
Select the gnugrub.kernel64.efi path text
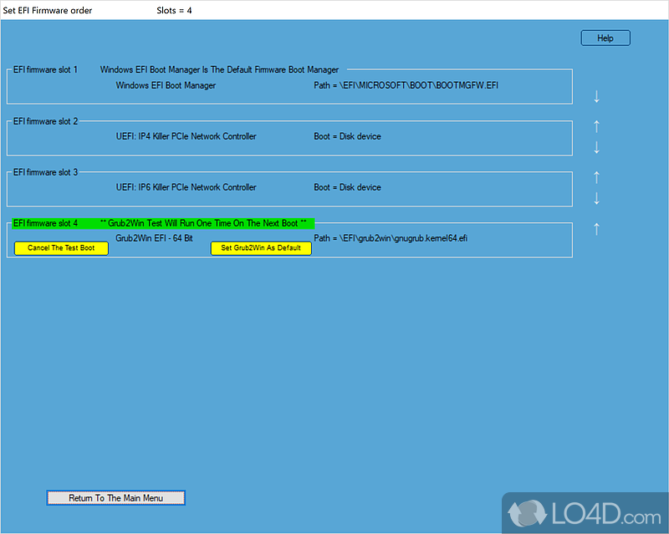tap(391, 238)
